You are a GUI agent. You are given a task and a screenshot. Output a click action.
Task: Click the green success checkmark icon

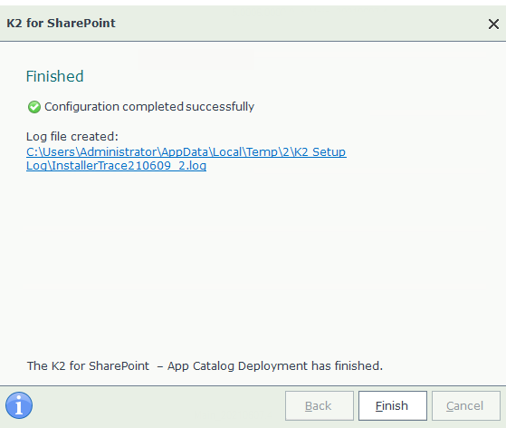click(x=34, y=107)
